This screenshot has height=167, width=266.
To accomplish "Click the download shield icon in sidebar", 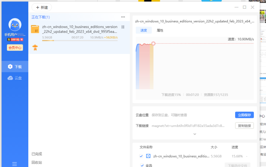I will pyautogui.click(x=10, y=66).
